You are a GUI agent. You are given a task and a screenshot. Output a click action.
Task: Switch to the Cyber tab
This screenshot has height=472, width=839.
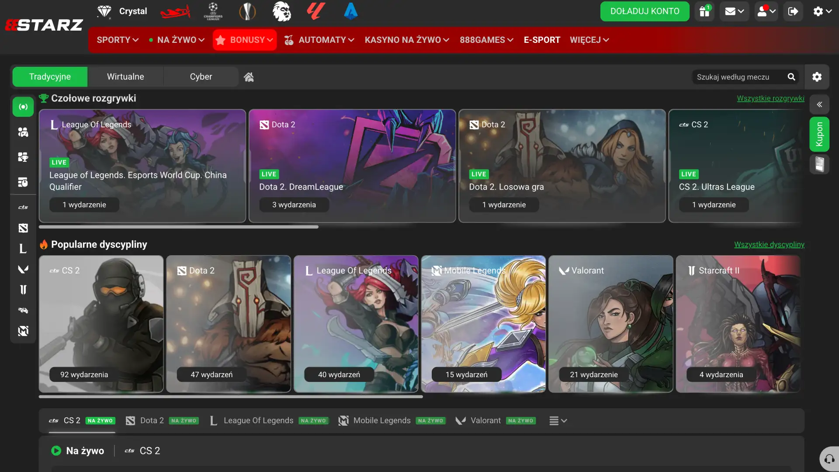[x=201, y=77]
